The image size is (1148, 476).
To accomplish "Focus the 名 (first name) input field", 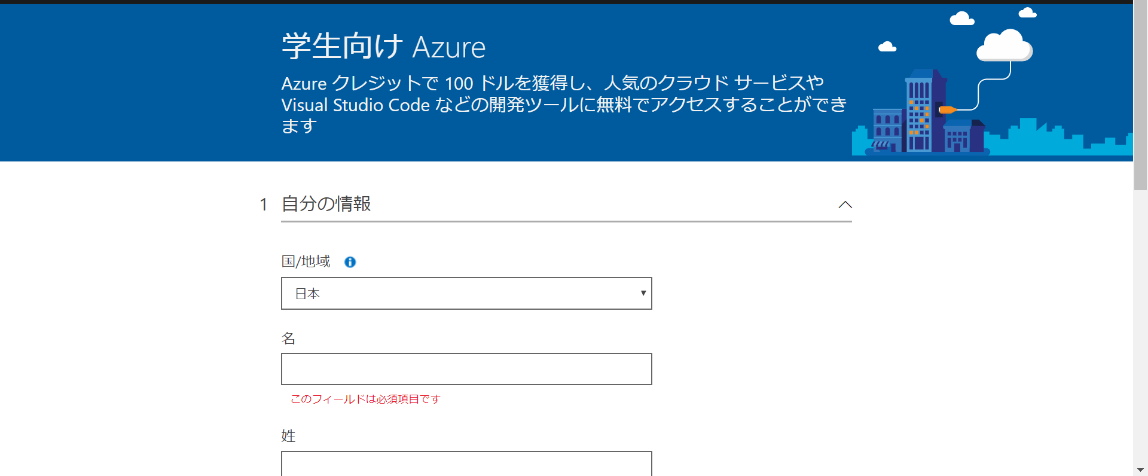I will click(466, 369).
